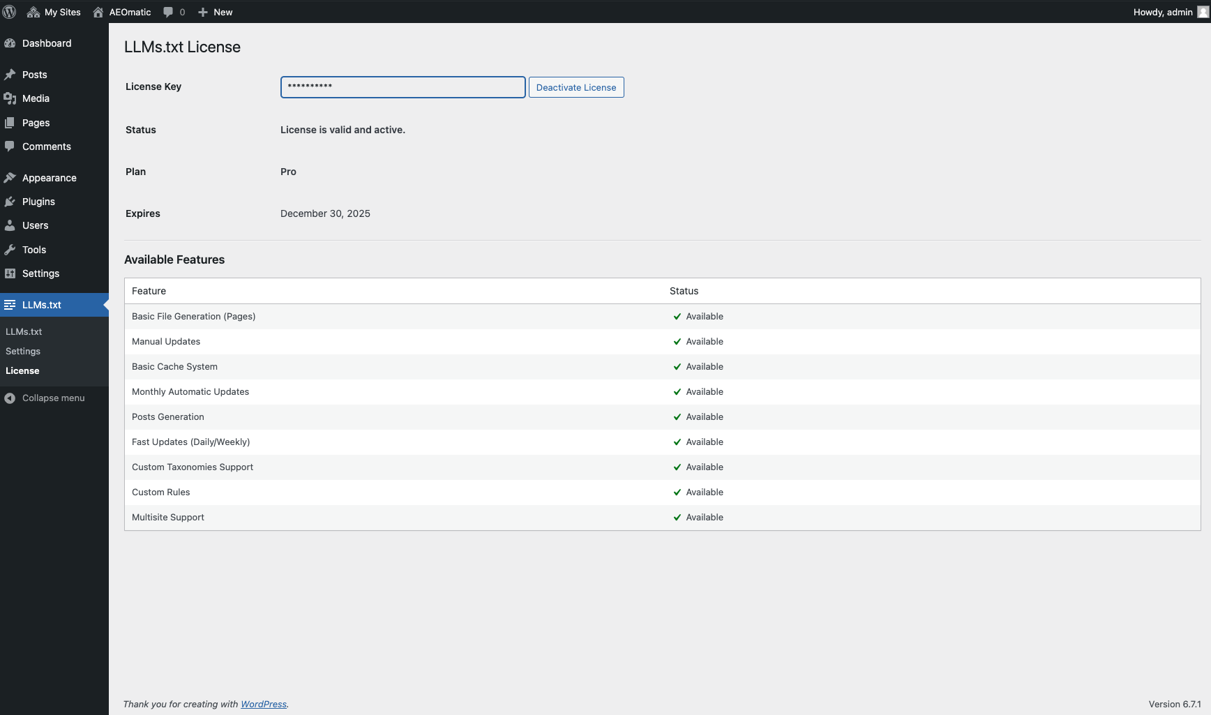Click the Users person icon
This screenshot has width=1211, height=715.
[10, 225]
